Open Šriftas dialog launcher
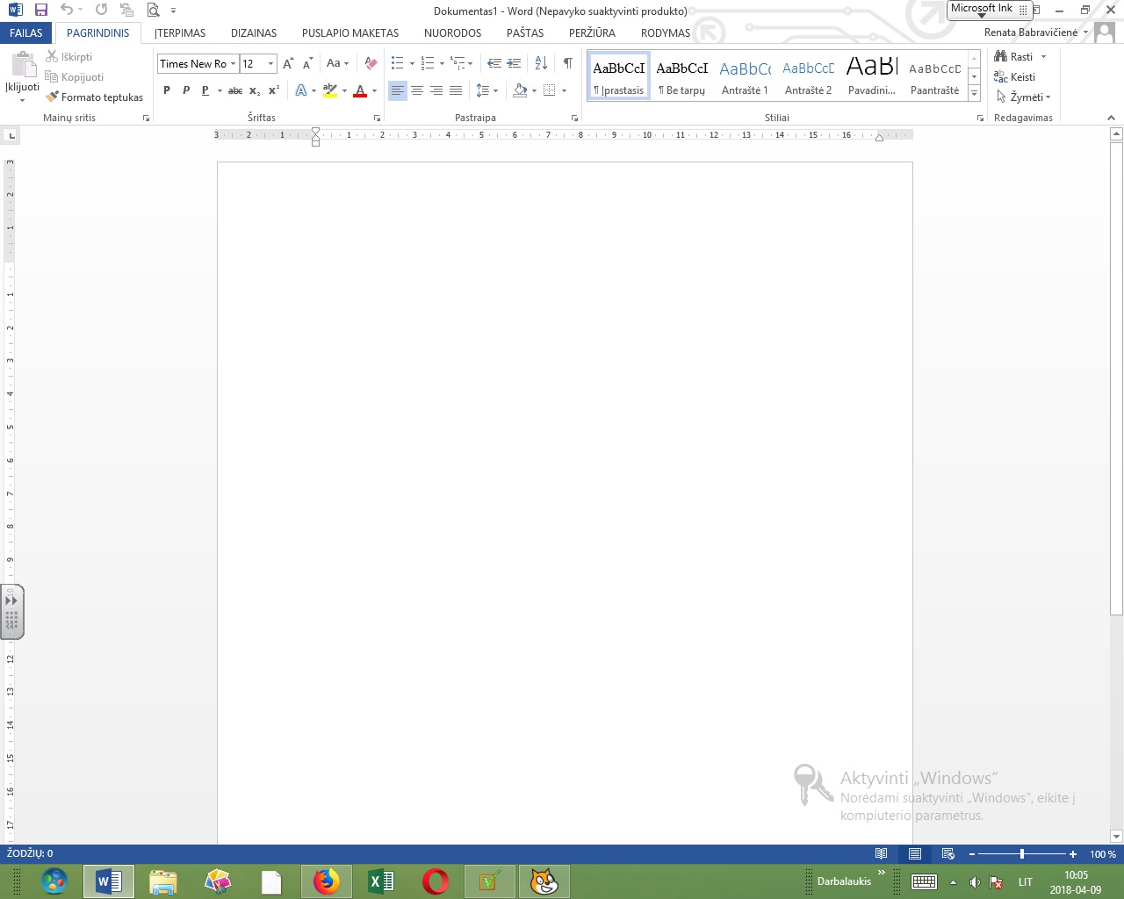This screenshot has height=899, width=1124. pos(378,118)
